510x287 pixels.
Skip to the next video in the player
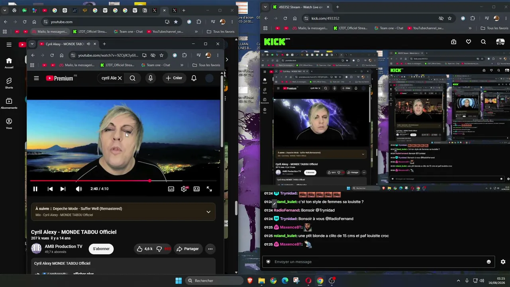coord(63,189)
